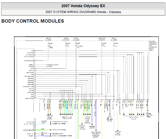Select 'EXTERIOR LIGHTS SYSTEM' label under red-green wire pair
This screenshot has width=166, height=139.
(x=49, y=117)
